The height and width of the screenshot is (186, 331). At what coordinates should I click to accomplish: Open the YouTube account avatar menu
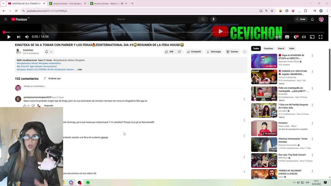(x=321, y=19)
